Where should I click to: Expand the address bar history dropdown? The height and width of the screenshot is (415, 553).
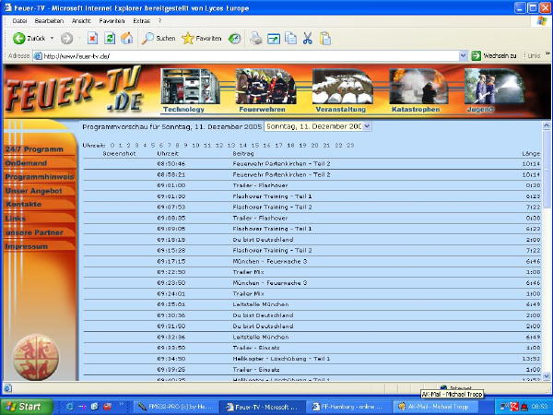(463, 55)
